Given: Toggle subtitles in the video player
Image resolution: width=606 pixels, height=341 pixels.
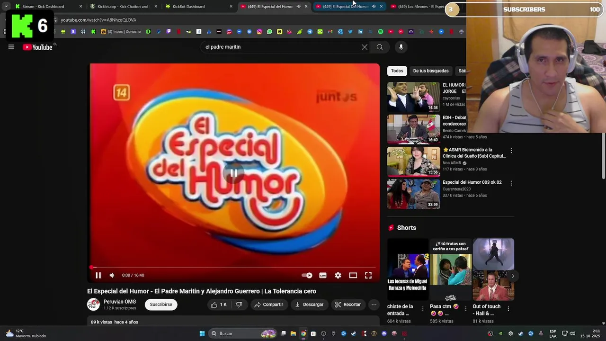Looking at the screenshot, I should [323, 275].
